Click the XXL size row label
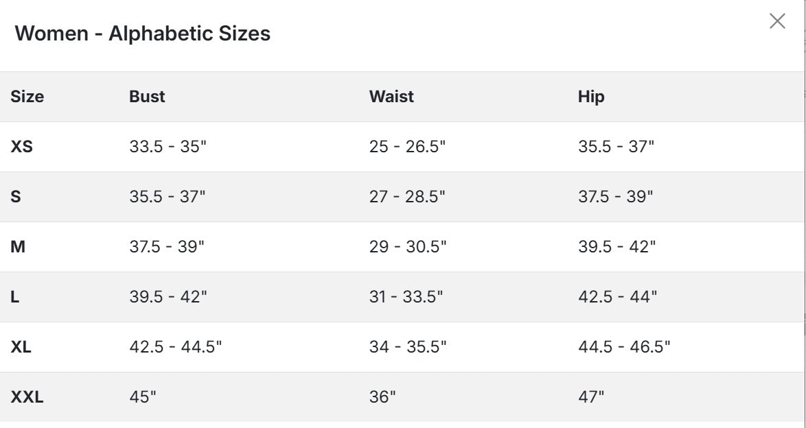Screen dimensions: 806x428 pos(27,397)
